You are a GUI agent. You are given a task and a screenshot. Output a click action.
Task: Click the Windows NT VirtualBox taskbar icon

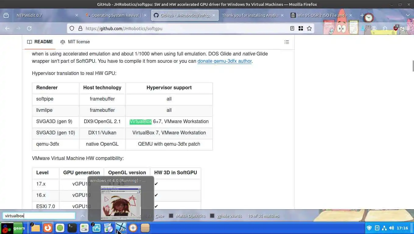(121, 228)
